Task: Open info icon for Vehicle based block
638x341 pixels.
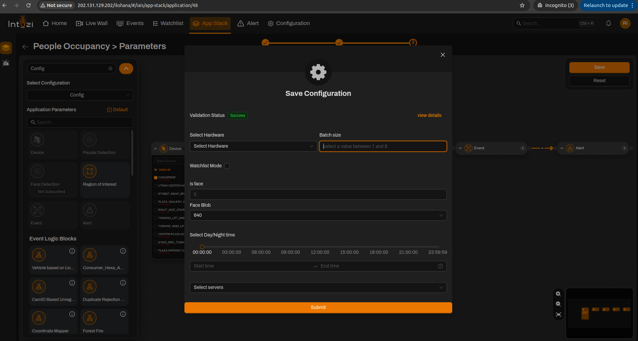Action: 72,251
